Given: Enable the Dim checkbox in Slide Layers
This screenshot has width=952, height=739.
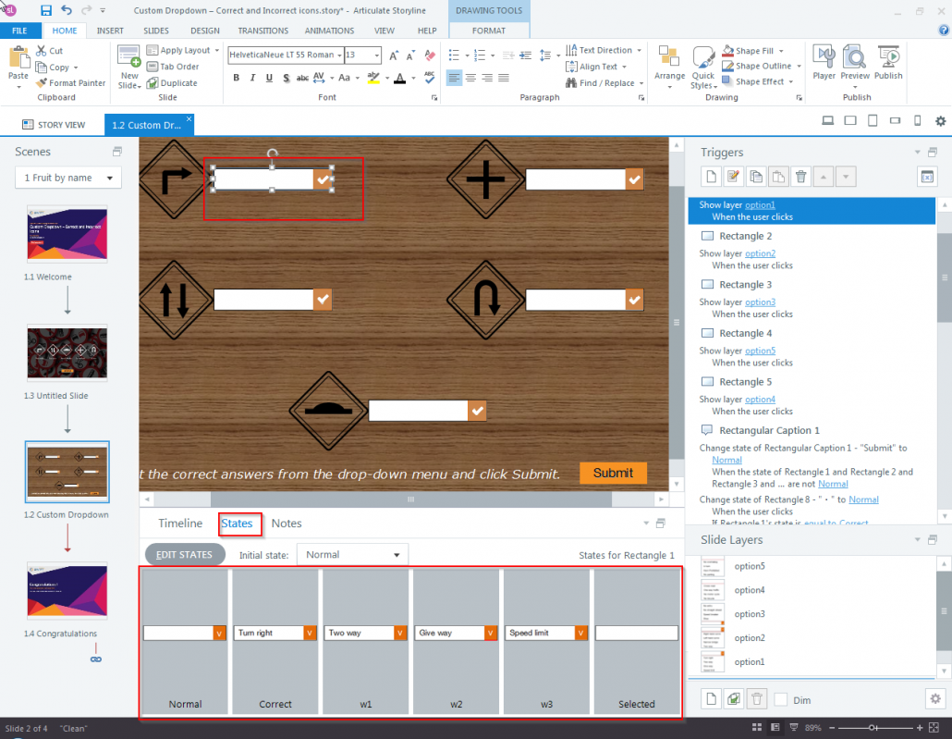Looking at the screenshot, I should (778, 700).
